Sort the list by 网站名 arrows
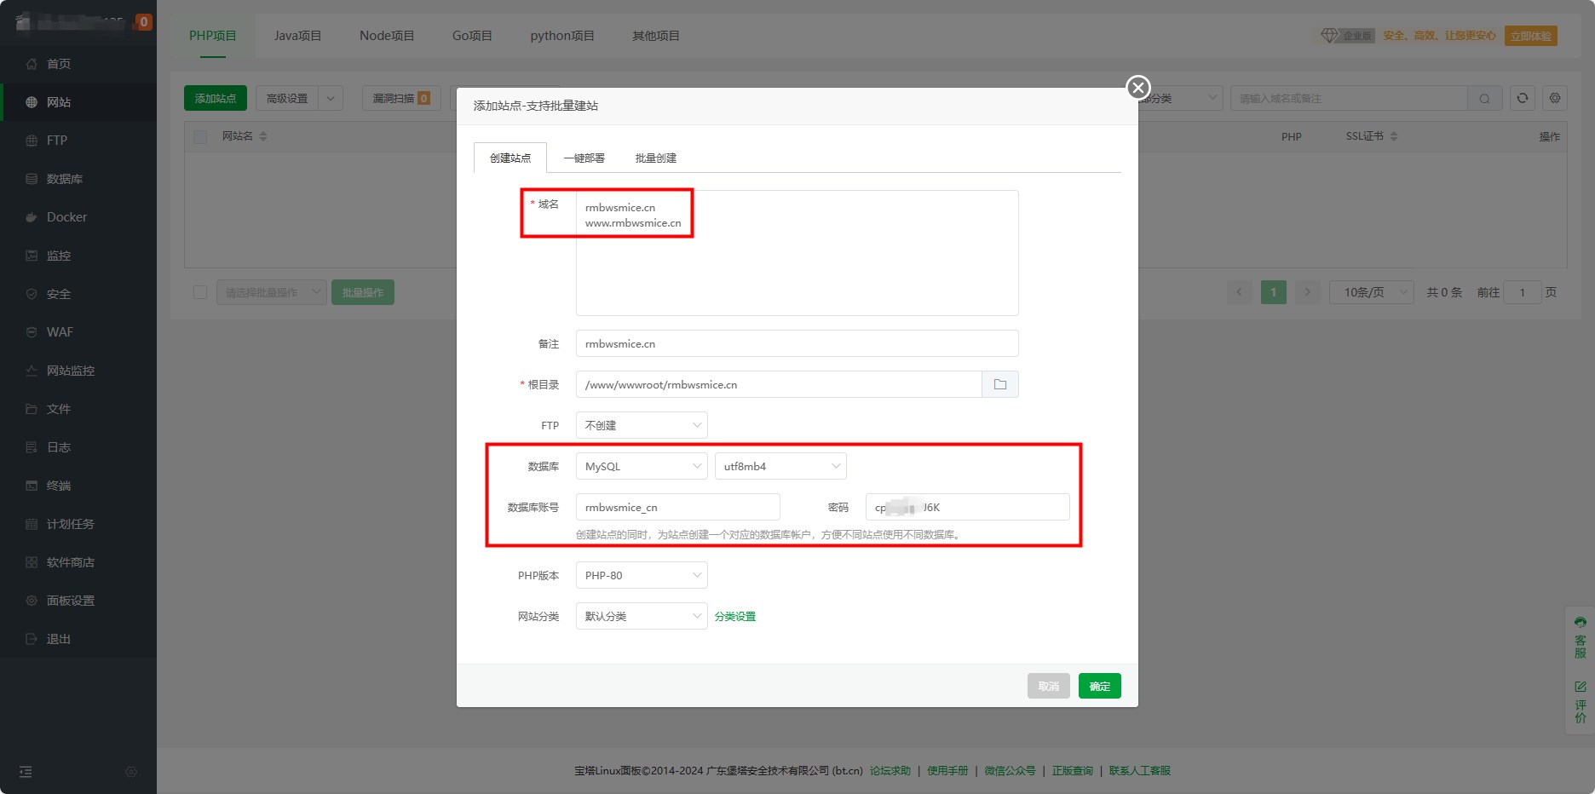Image resolution: width=1595 pixels, height=794 pixels. (x=263, y=136)
